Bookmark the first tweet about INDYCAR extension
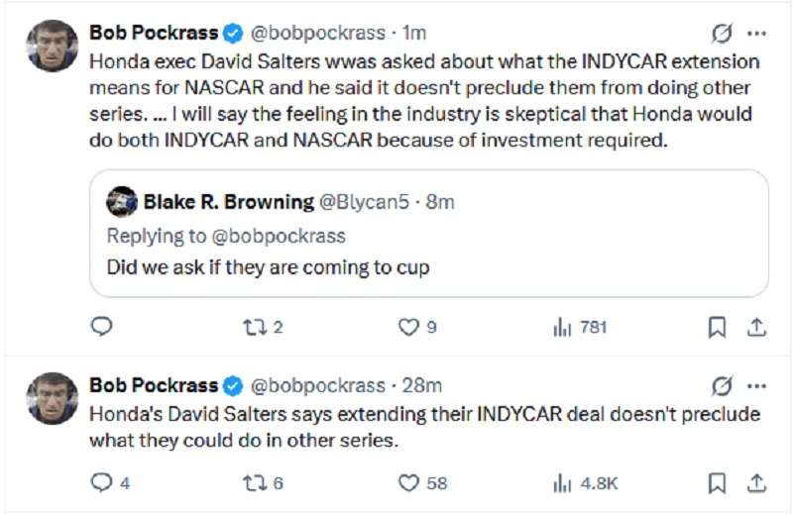This screenshot has width=793, height=514. 717,327
